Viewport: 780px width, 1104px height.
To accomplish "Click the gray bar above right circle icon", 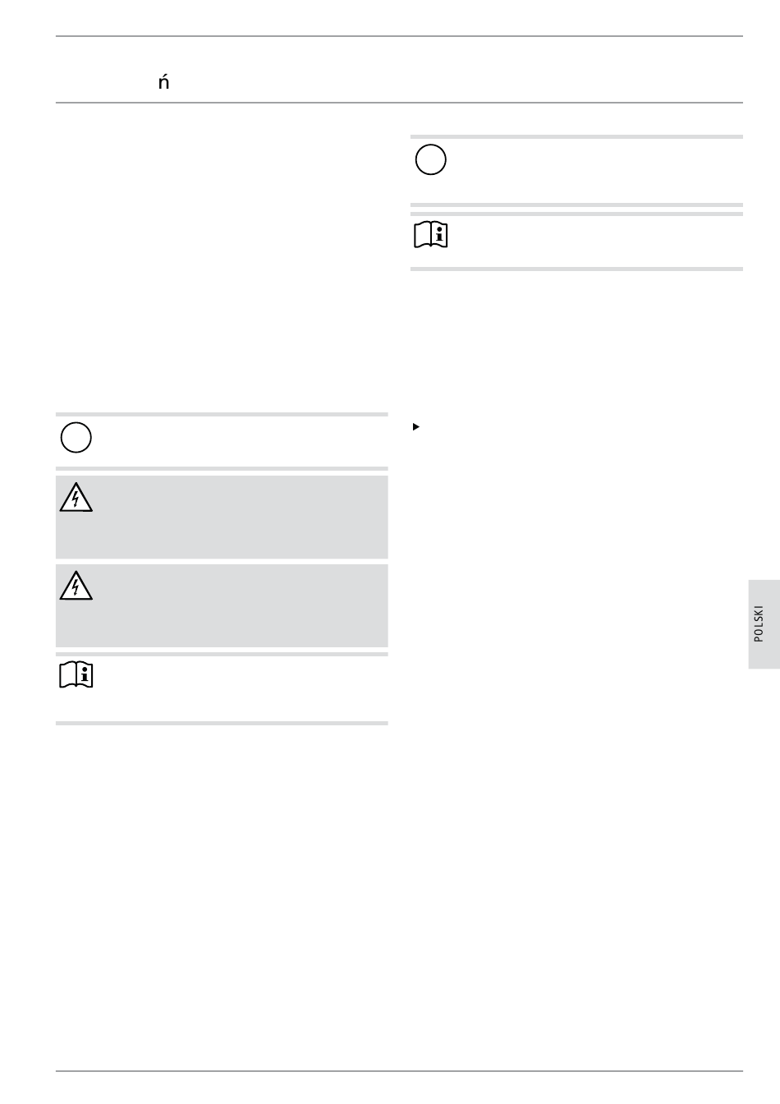I will (x=576, y=137).
